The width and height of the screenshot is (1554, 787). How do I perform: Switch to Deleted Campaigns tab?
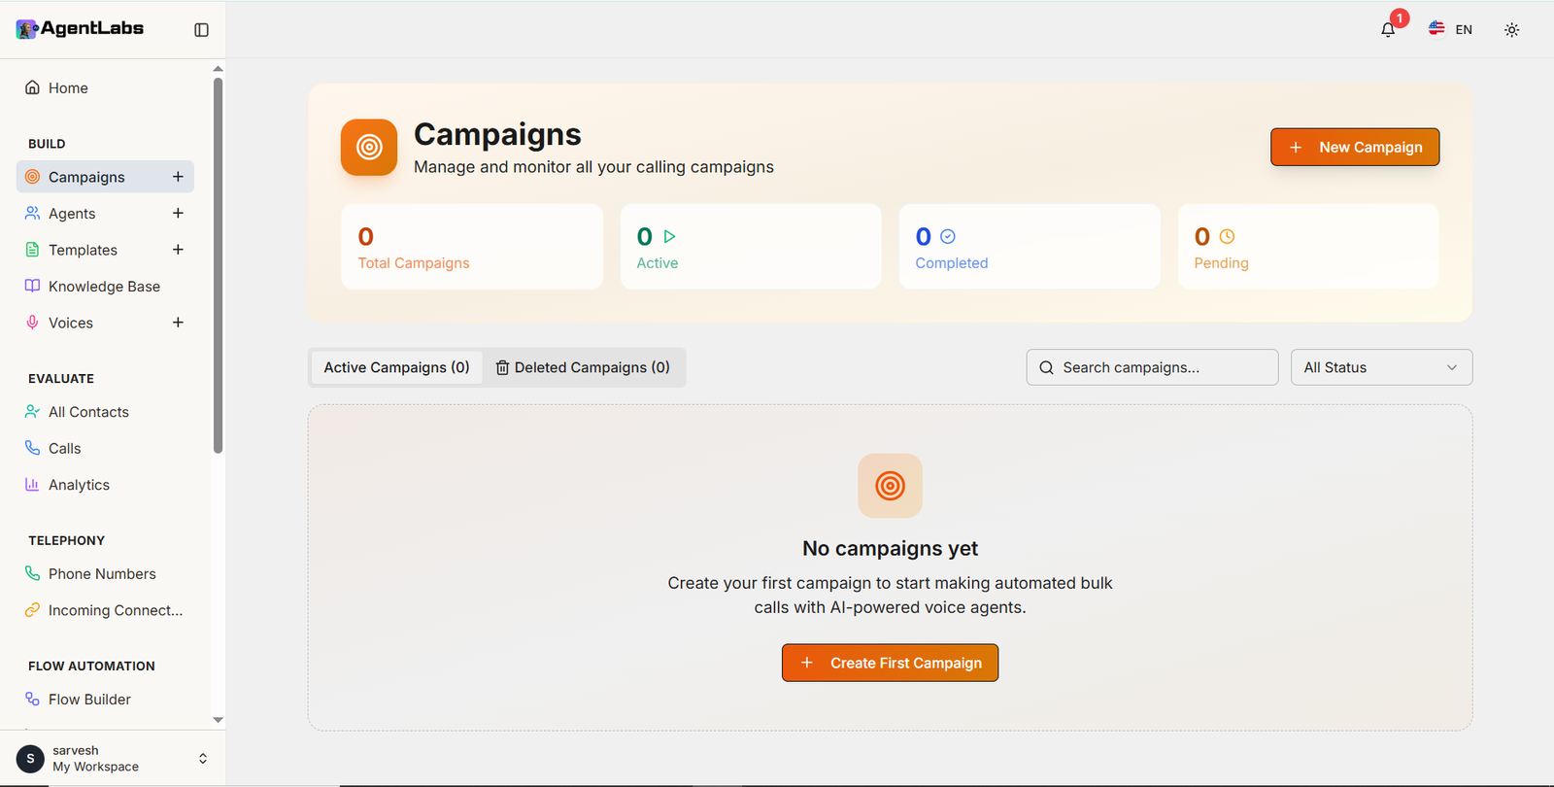(x=583, y=367)
